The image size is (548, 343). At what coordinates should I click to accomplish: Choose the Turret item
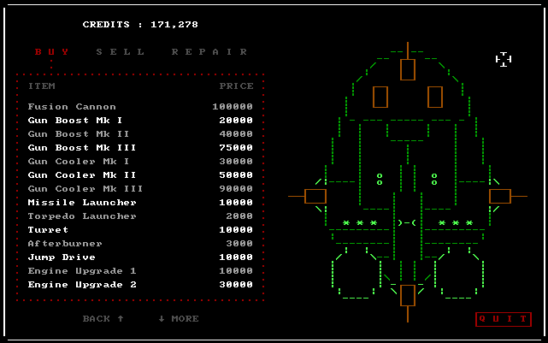pos(48,230)
